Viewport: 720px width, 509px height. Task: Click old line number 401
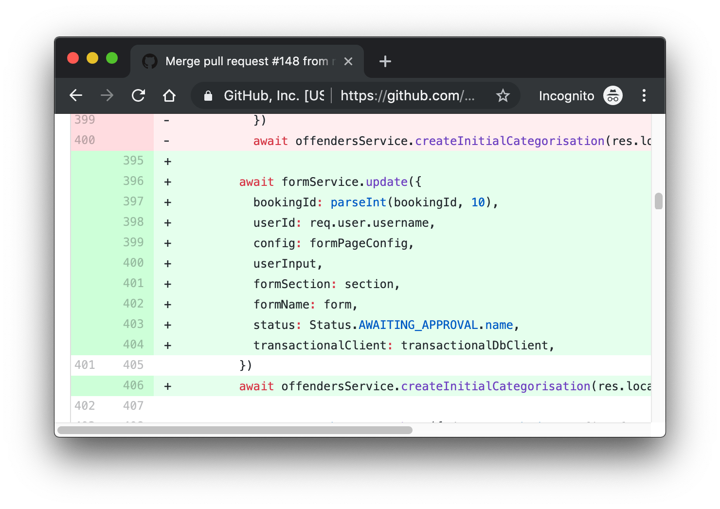(85, 365)
